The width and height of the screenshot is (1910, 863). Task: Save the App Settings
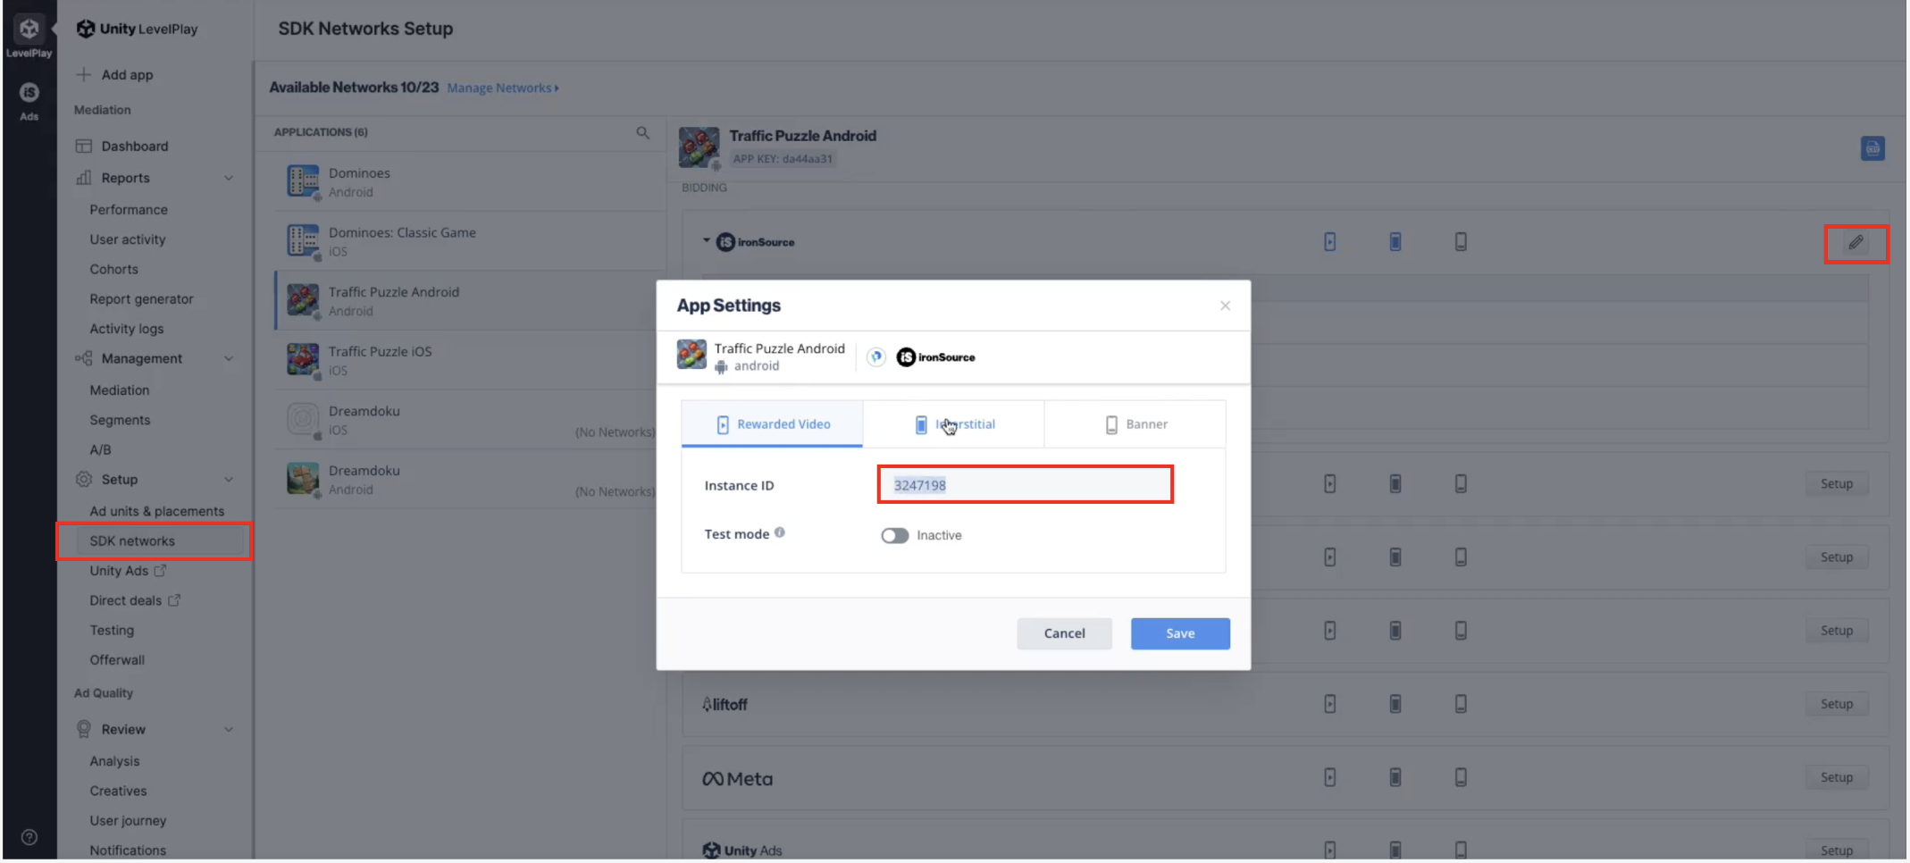click(1180, 633)
